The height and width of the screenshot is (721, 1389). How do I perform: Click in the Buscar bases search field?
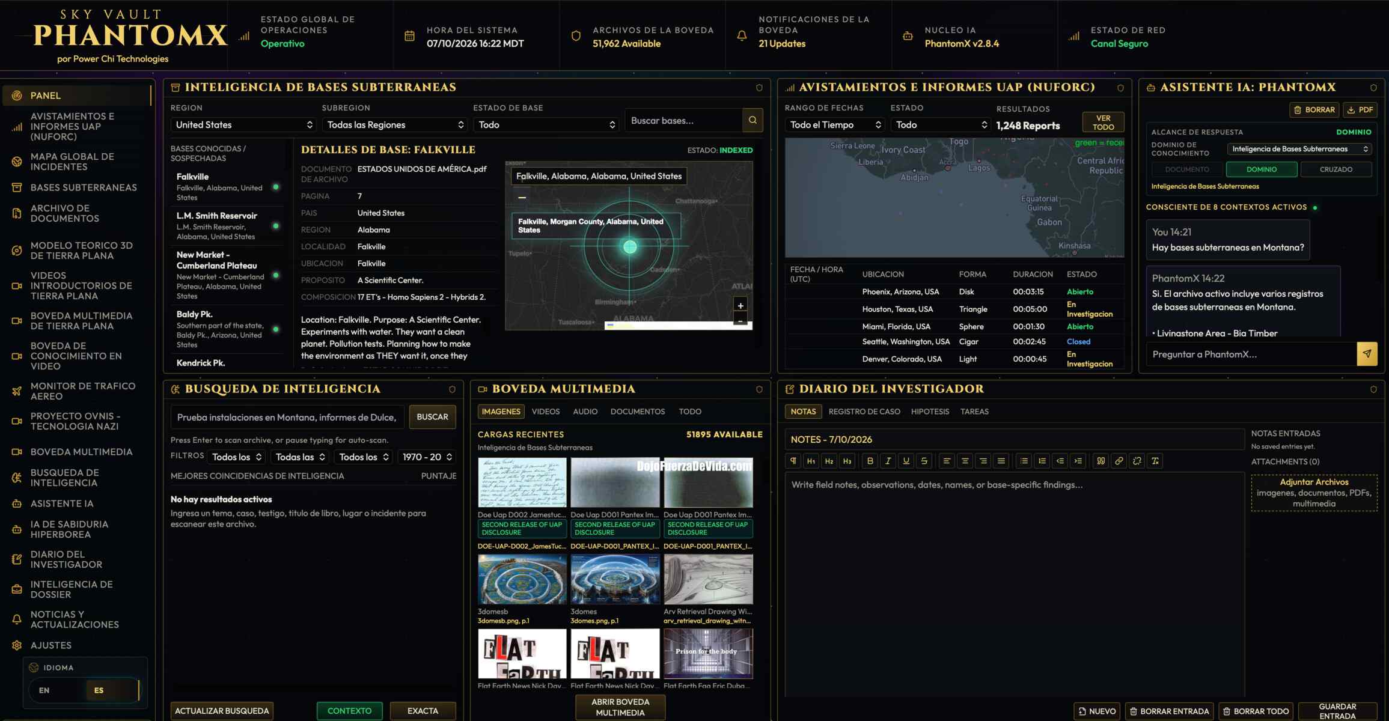click(683, 120)
